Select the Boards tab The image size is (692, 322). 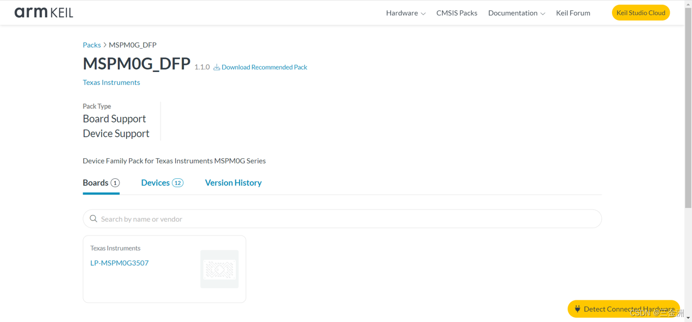(x=101, y=183)
